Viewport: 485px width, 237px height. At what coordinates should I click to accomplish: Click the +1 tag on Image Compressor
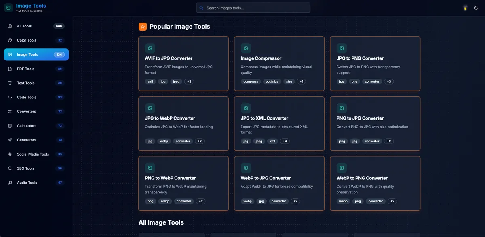tap(301, 81)
